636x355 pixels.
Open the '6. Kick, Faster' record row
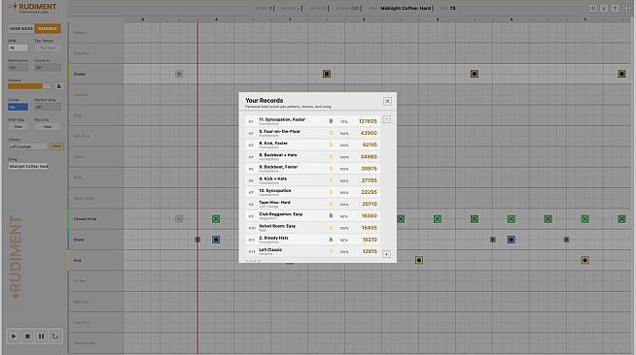click(313, 145)
